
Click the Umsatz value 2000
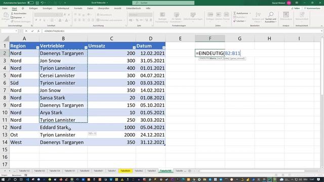pos(111,135)
